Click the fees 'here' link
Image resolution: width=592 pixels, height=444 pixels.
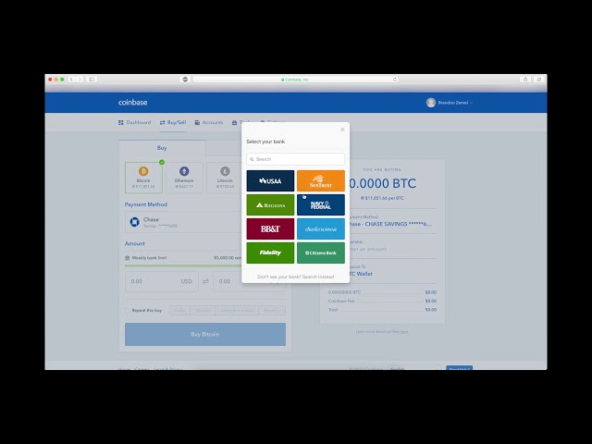[404, 331]
